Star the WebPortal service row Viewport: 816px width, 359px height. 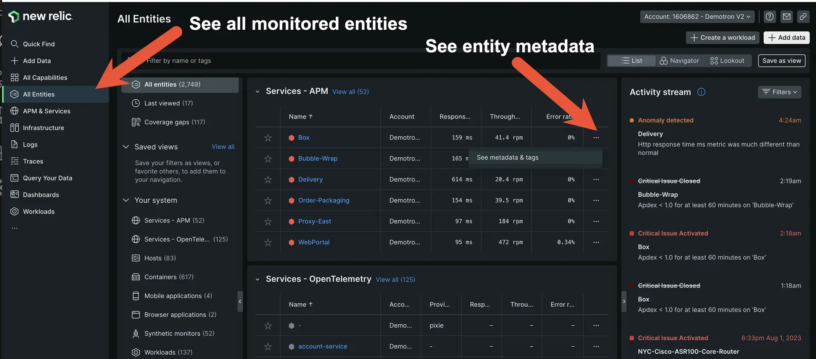click(x=268, y=242)
